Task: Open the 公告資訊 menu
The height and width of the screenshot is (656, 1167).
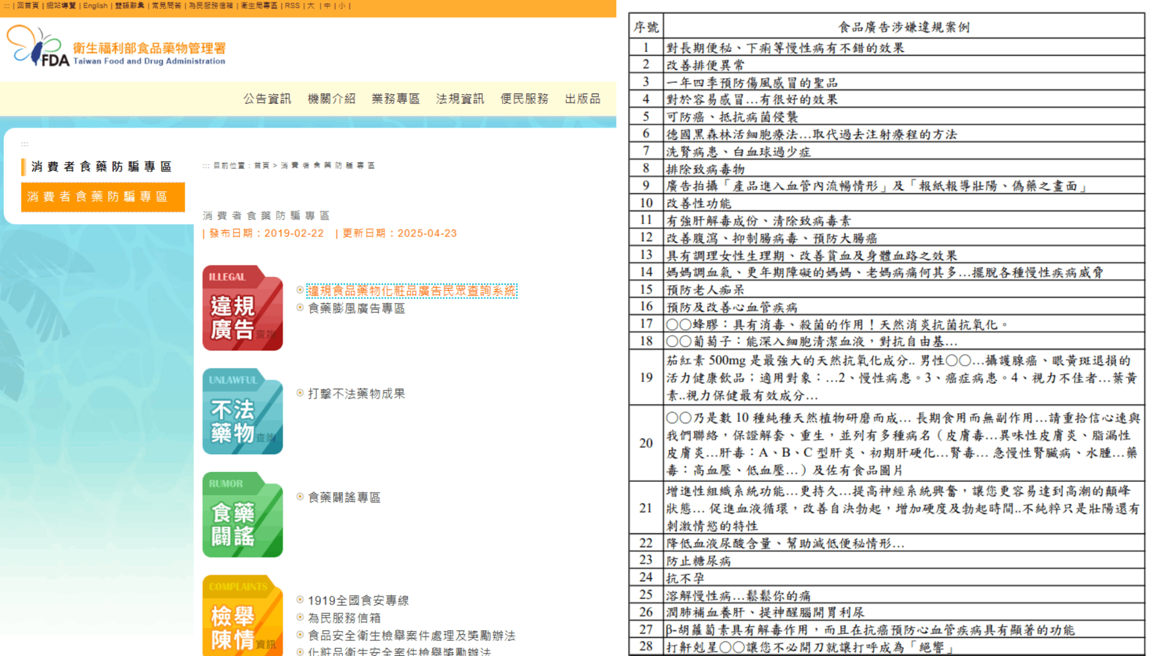Action: [x=267, y=99]
